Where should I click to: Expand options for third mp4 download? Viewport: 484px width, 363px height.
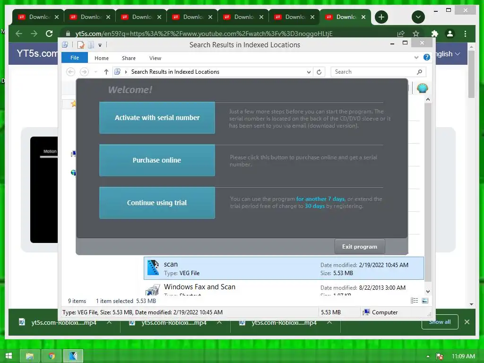[329, 322]
